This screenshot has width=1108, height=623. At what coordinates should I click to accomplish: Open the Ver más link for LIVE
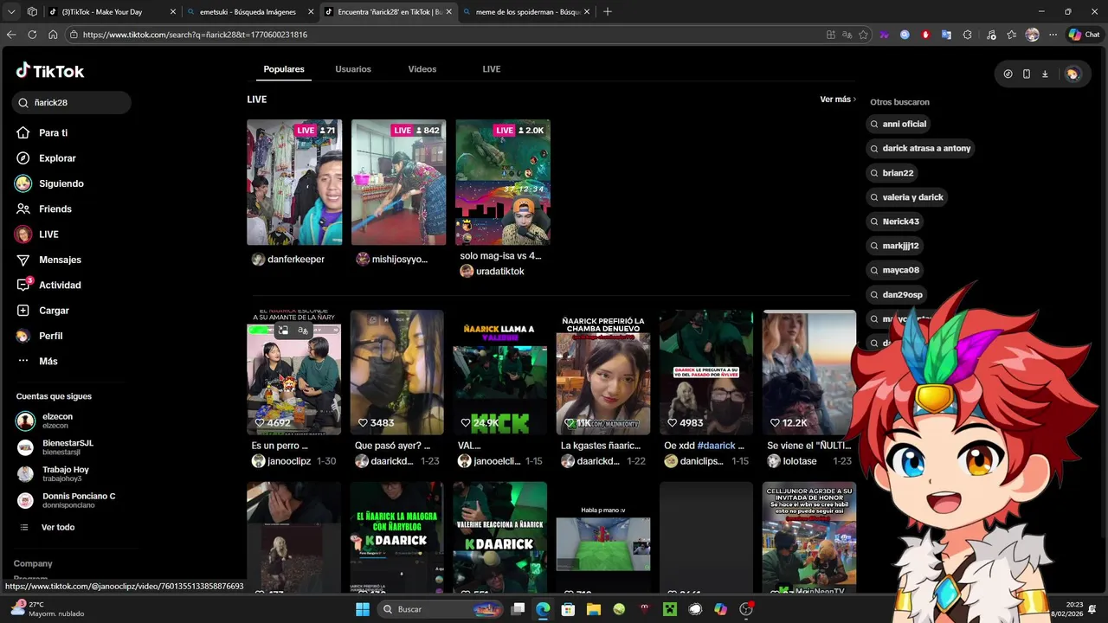click(x=838, y=100)
